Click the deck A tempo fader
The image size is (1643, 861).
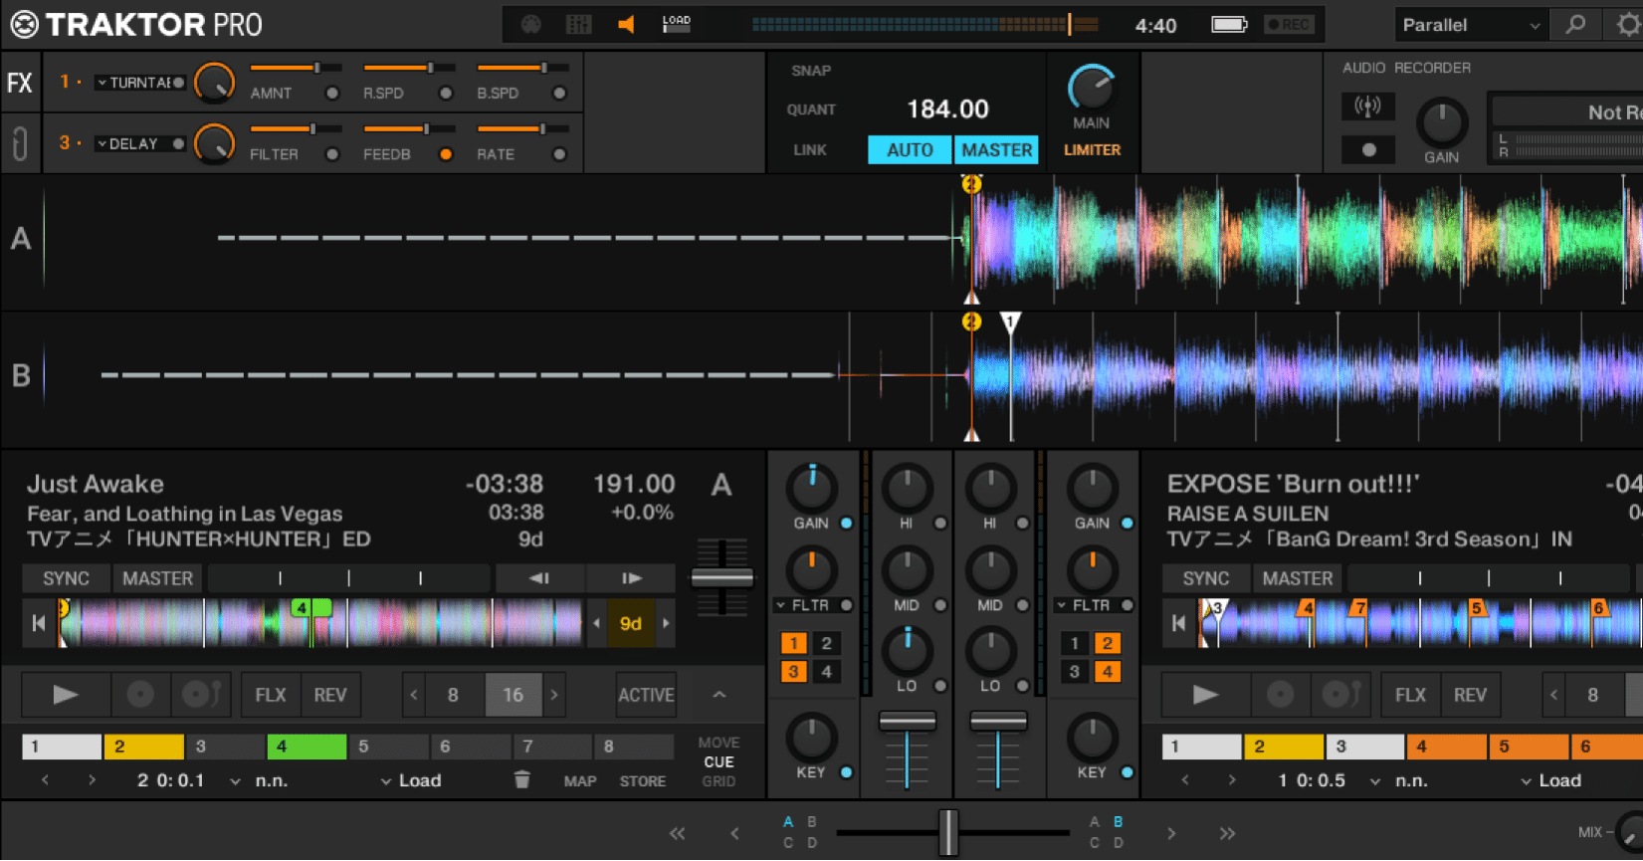[x=721, y=577]
